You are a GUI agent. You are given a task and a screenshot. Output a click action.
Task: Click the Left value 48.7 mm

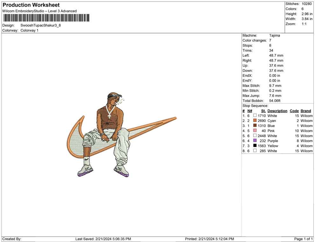click(276, 56)
